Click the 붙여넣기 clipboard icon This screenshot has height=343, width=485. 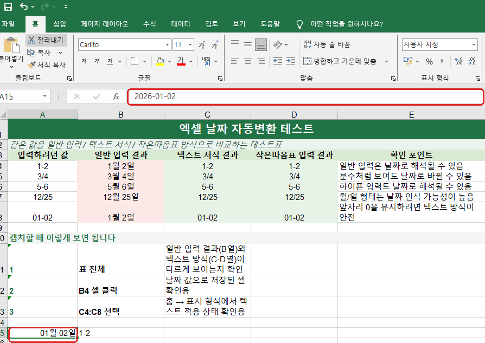click(12, 45)
